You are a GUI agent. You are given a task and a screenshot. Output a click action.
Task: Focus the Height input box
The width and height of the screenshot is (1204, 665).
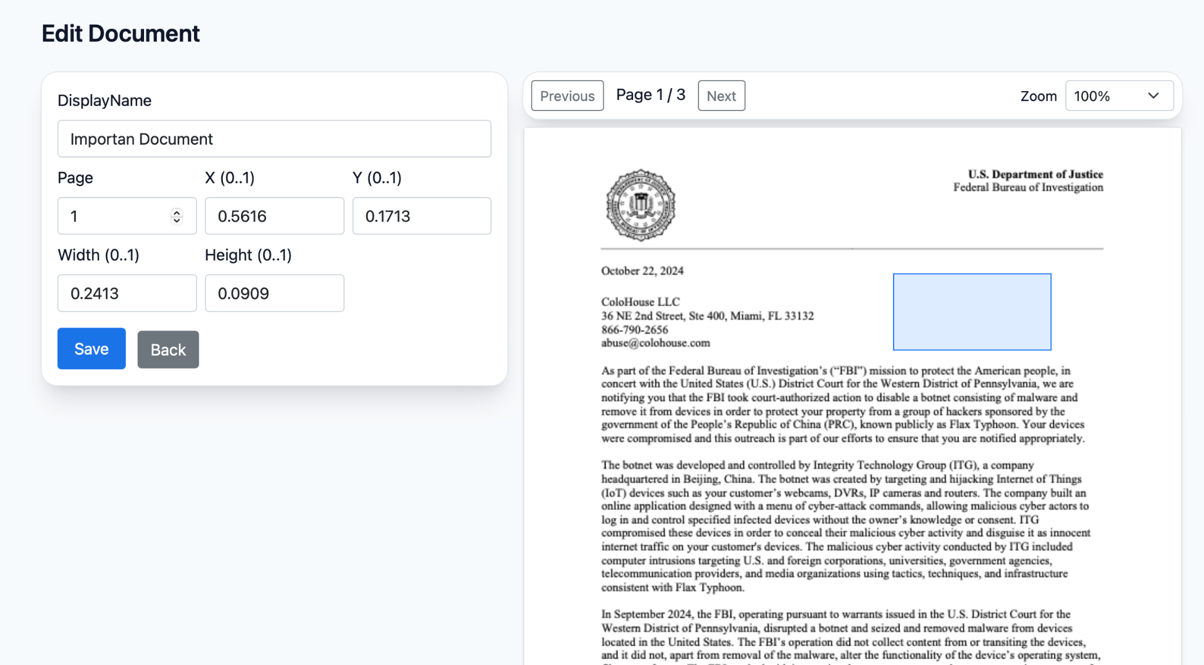pyautogui.click(x=274, y=293)
